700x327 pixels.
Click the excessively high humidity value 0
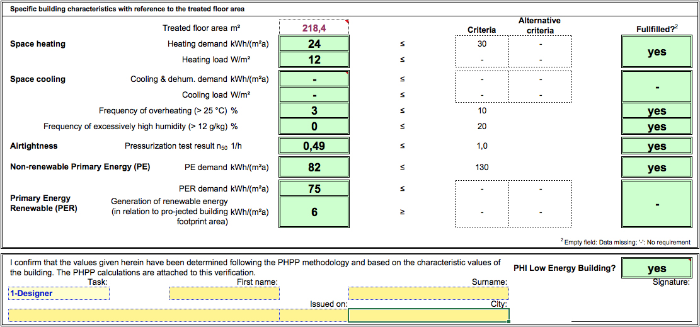coord(314,127)
